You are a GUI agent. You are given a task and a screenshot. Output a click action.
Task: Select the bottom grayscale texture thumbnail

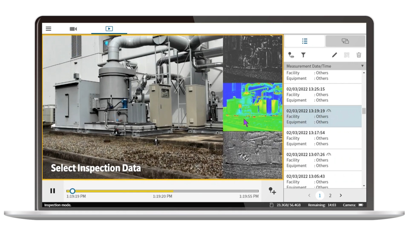253,155
